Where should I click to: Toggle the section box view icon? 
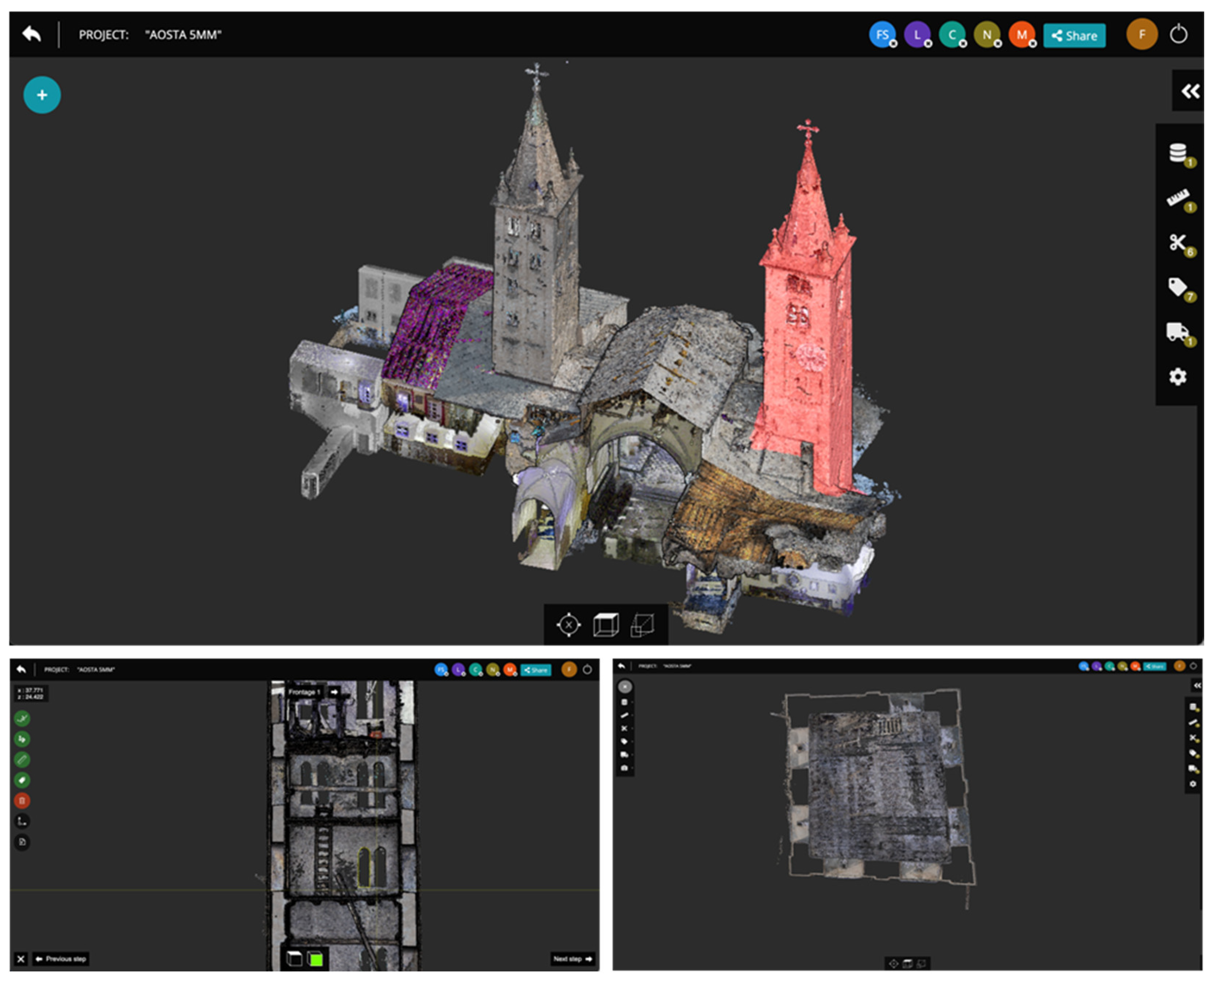coord(642,625)
